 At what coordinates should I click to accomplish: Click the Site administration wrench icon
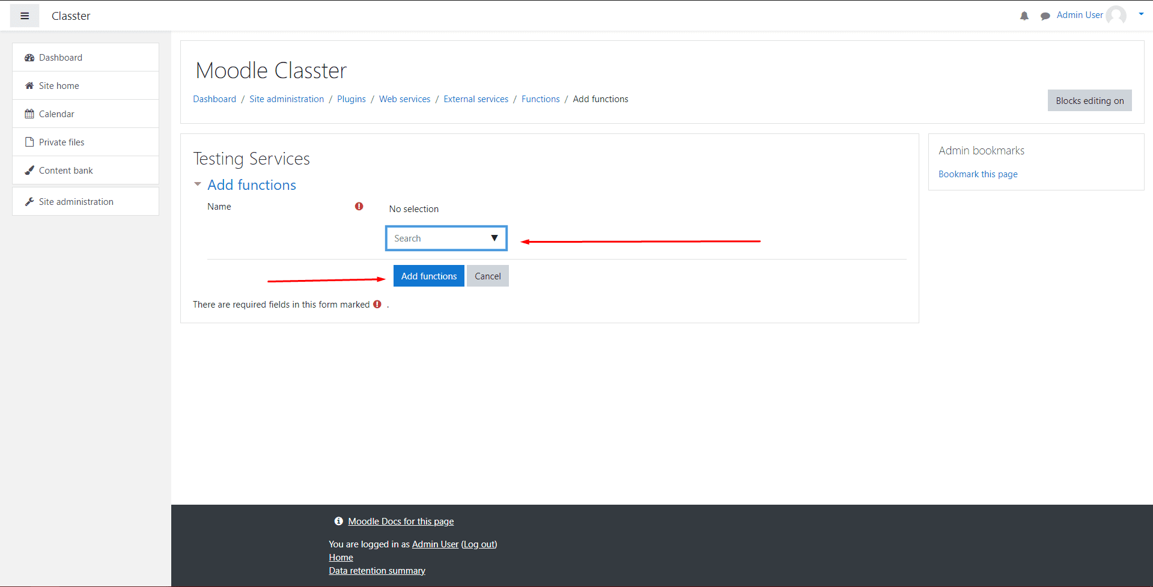29,202
